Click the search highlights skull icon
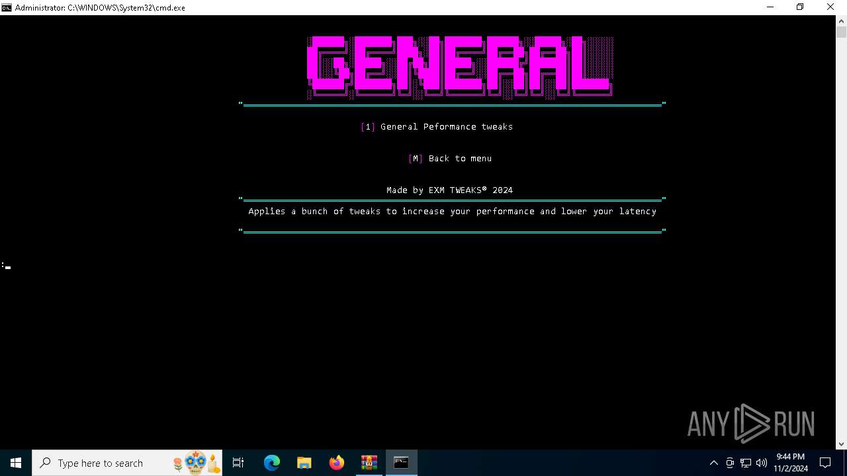Screen dimensions: 847x476 pyautogui.click(x=195, y=463)
